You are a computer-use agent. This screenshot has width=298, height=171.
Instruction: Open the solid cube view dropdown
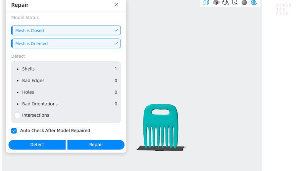(x=216, y=2)
